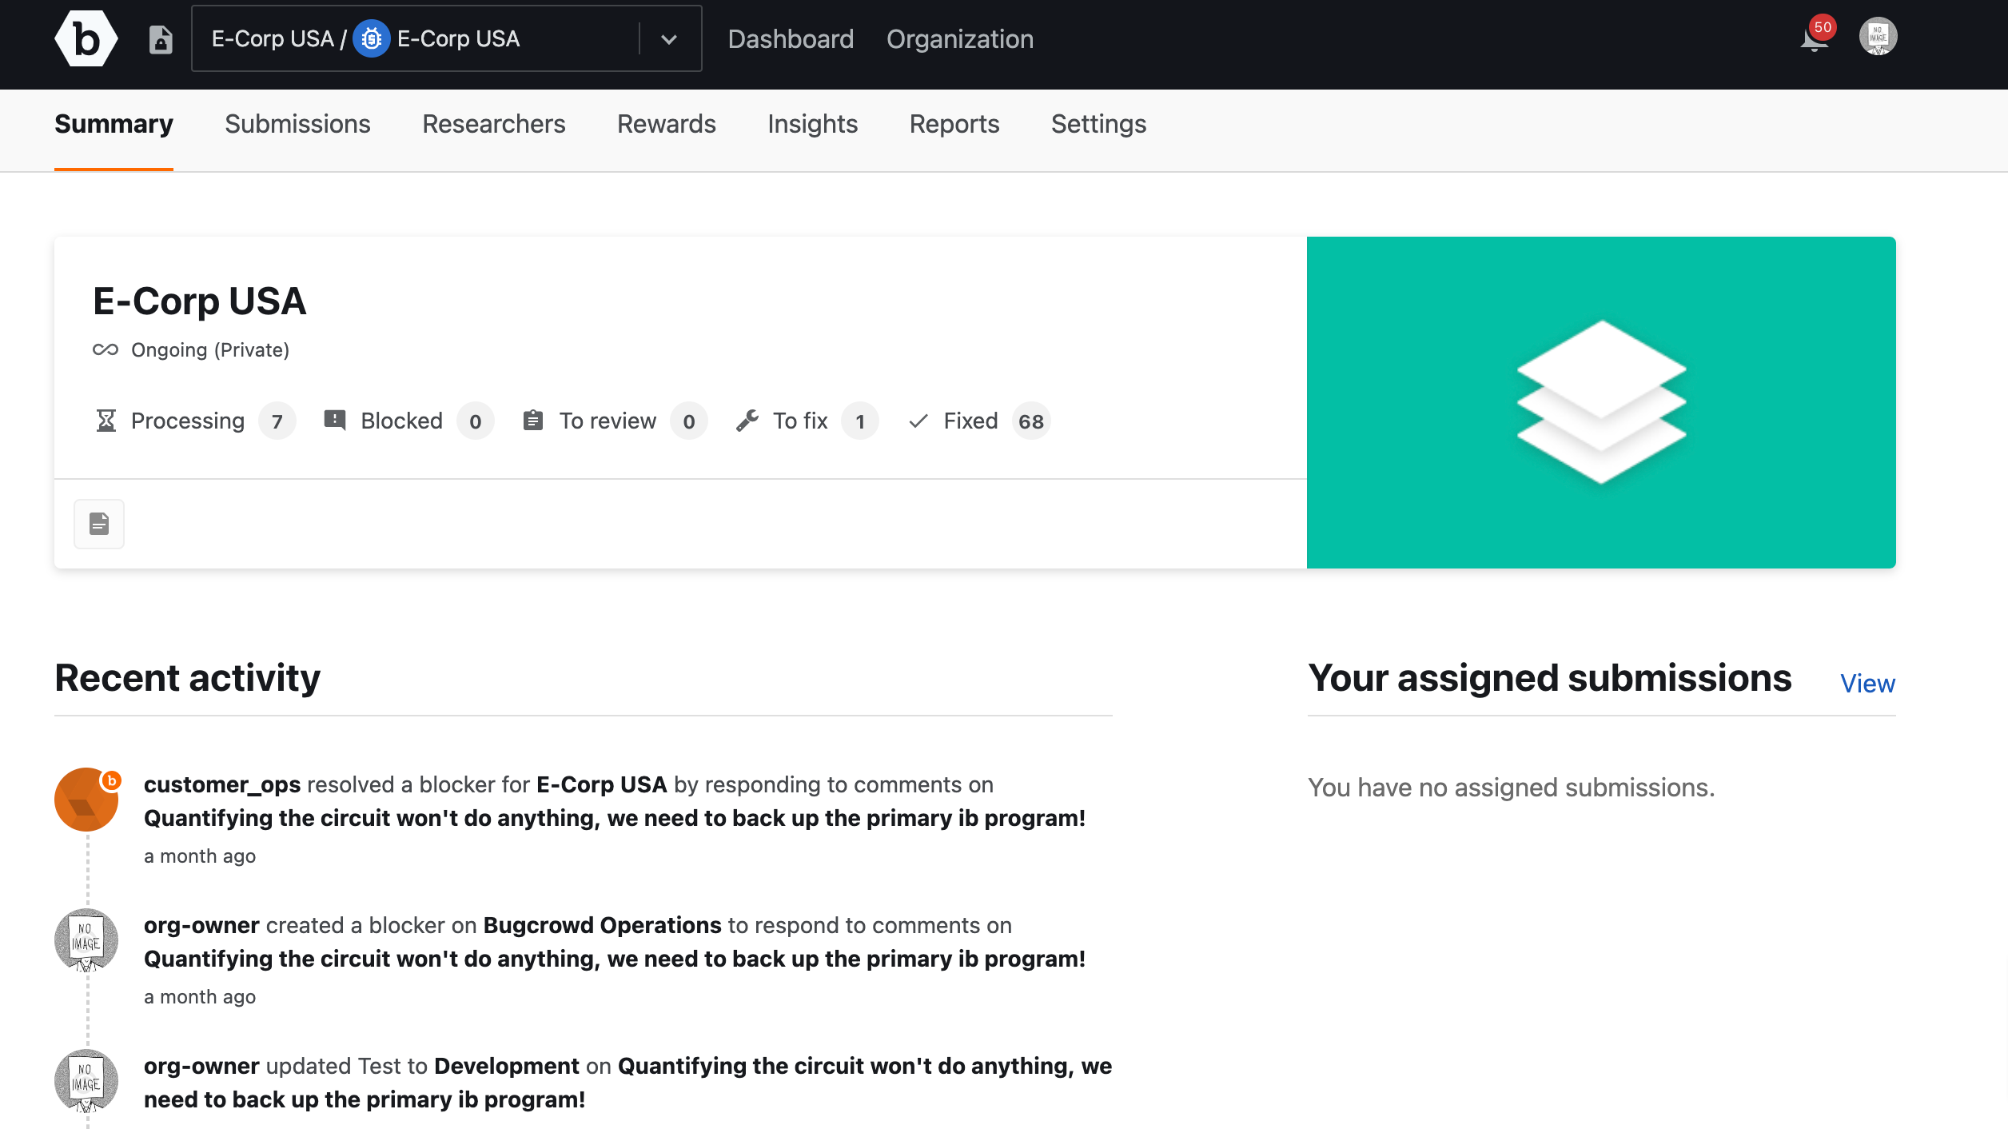Click the stacked layers program banner image

(1601, 402)
